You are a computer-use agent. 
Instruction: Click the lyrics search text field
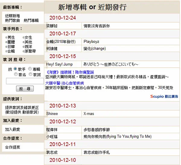click(x=25, y=81)
